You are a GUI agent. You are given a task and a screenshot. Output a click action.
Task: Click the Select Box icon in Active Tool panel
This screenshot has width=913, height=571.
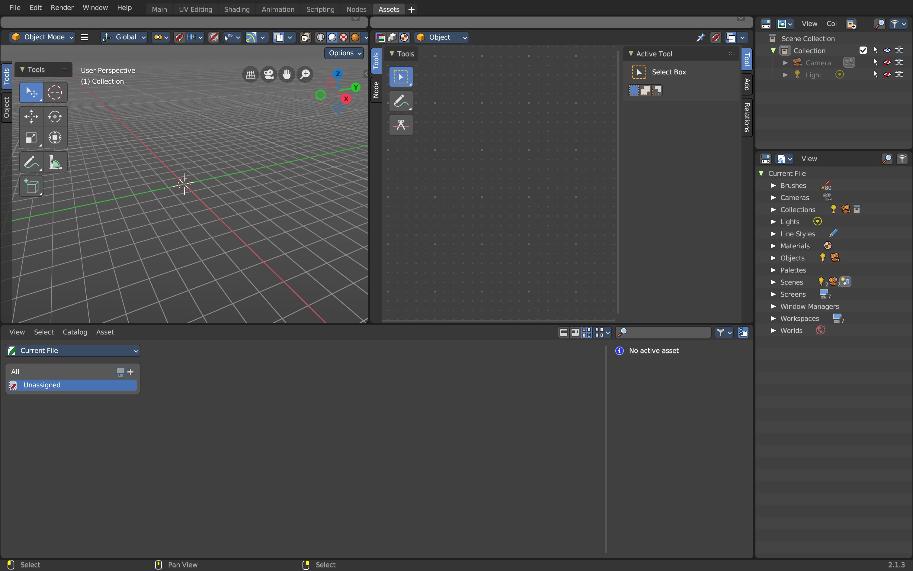[639, 72]
